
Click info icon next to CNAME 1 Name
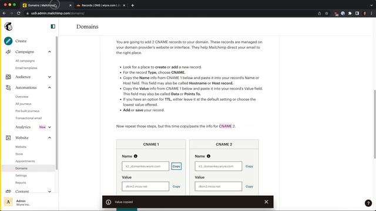136,156
